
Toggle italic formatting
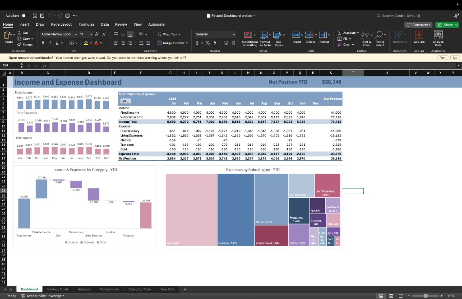(x=50, y=43)
